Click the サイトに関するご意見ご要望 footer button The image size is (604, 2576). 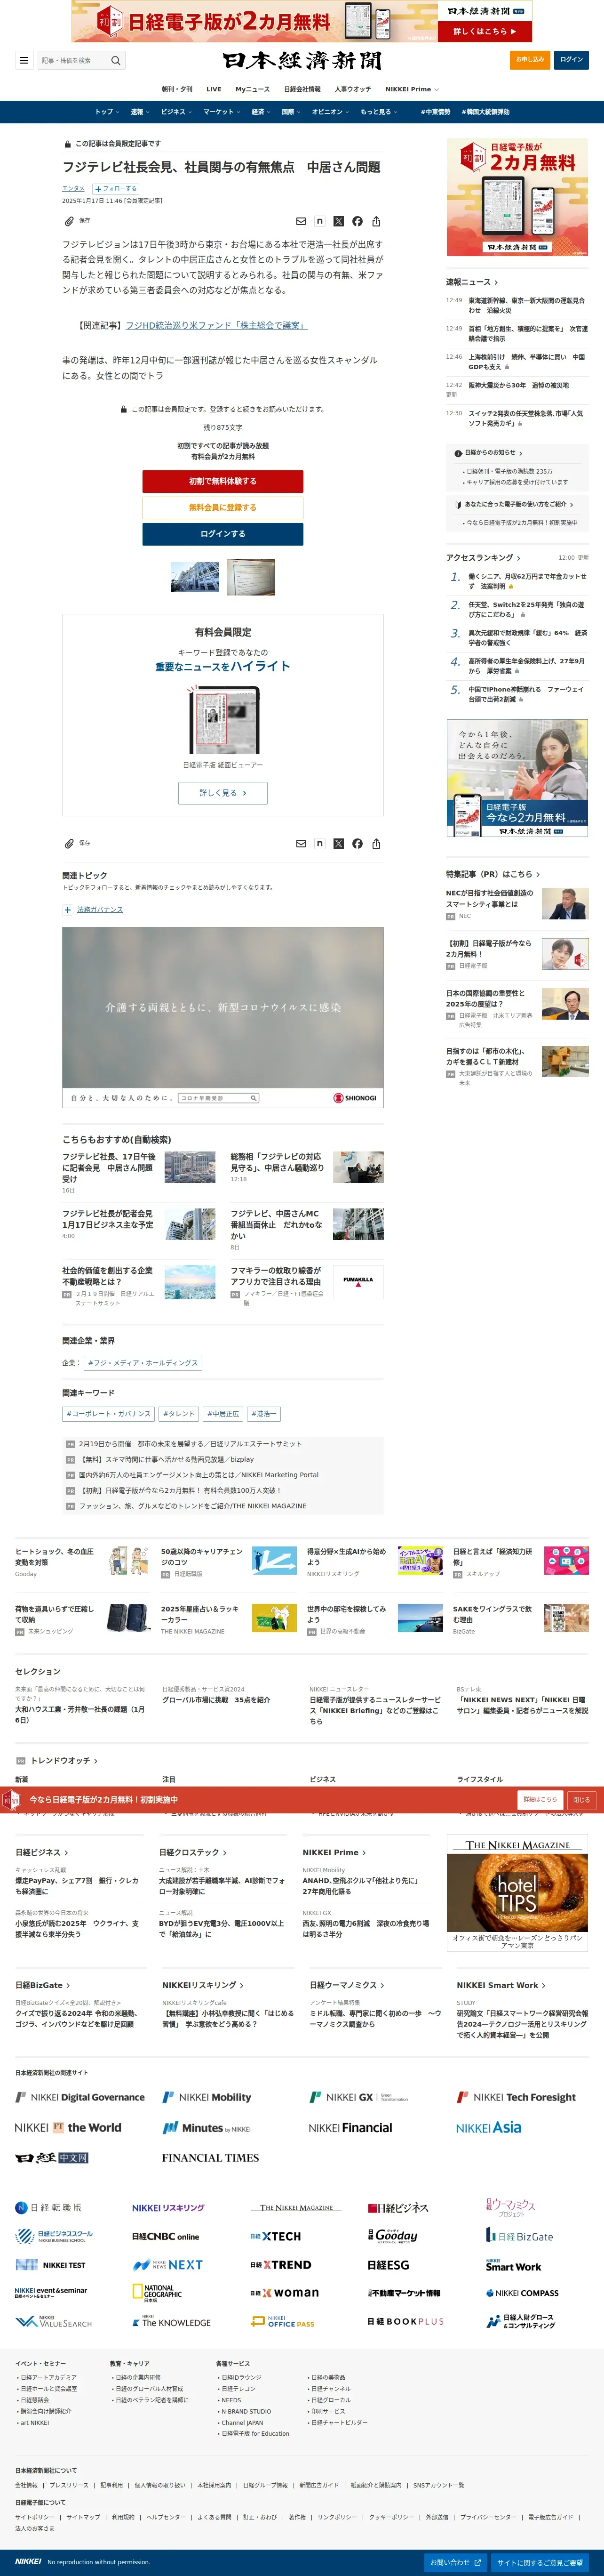(x=539, y=2562)
